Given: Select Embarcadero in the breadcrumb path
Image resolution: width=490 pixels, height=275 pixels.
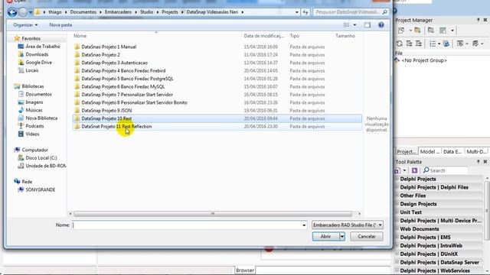Looking at the screenshot, I should [x=118, y=12].
